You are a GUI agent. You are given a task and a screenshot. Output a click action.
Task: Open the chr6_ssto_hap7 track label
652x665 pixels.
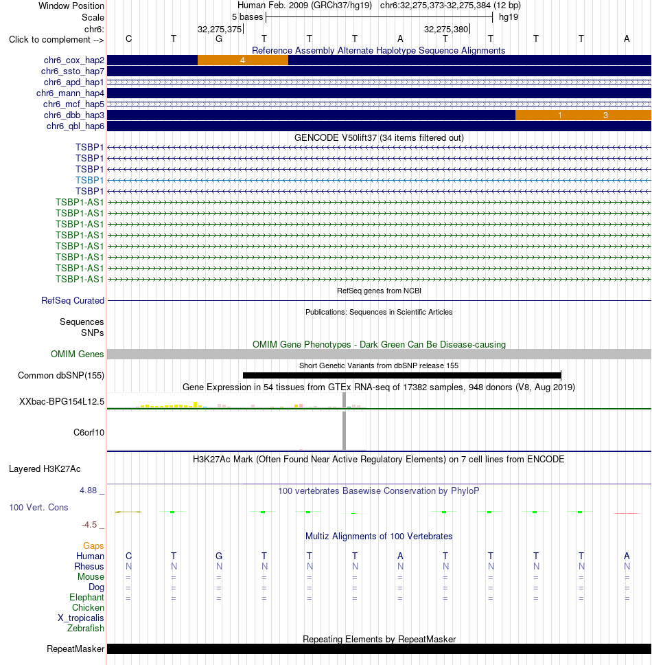point(73,71)
